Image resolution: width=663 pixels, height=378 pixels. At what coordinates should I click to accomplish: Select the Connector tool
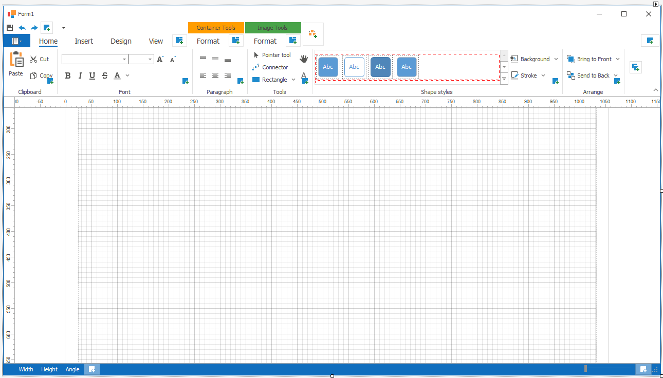tap(270, 67)
